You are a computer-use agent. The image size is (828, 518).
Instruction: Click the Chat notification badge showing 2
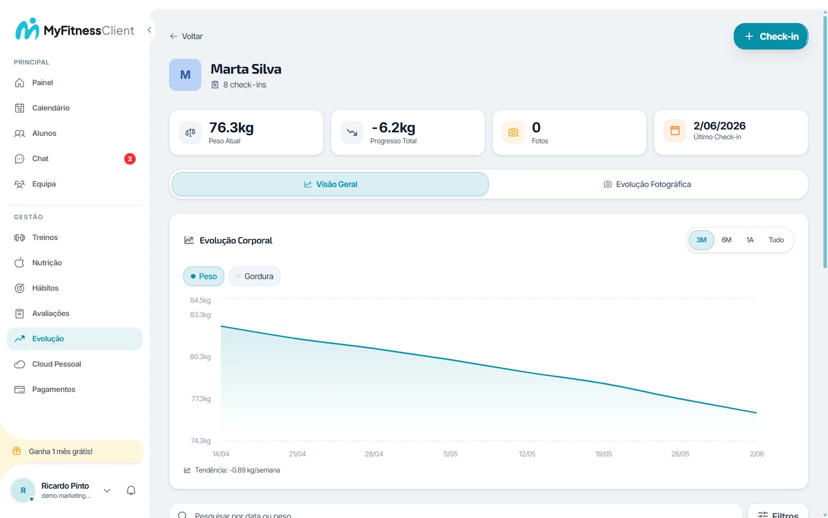[x=130, y=159]
